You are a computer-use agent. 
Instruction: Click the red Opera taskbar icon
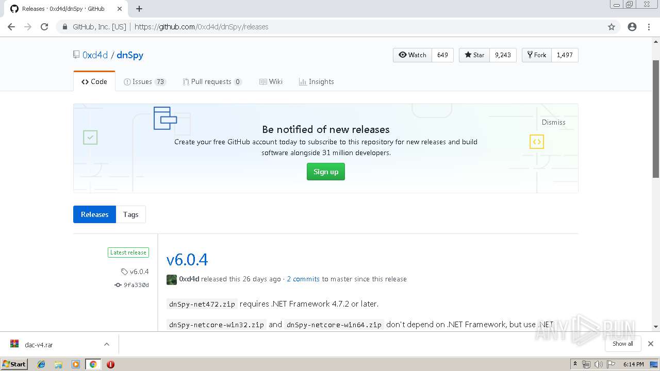110,364
